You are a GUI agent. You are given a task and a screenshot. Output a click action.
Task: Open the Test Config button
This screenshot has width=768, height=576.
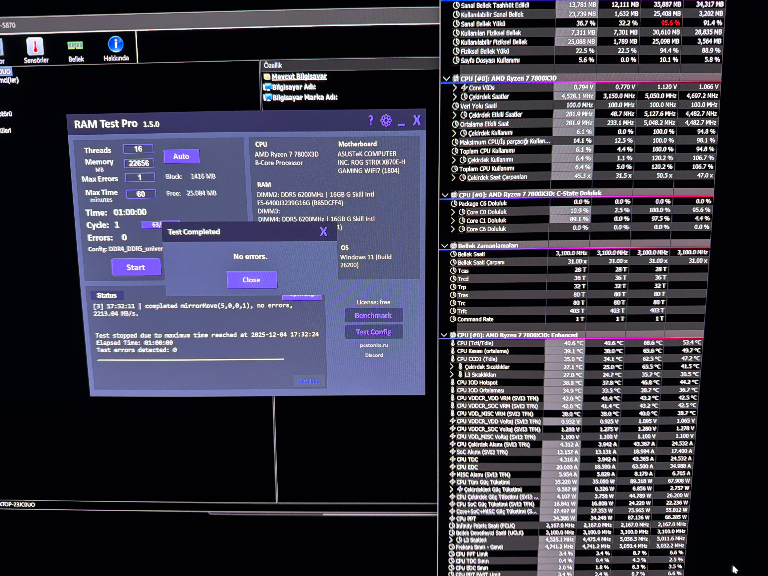point(374,332)
